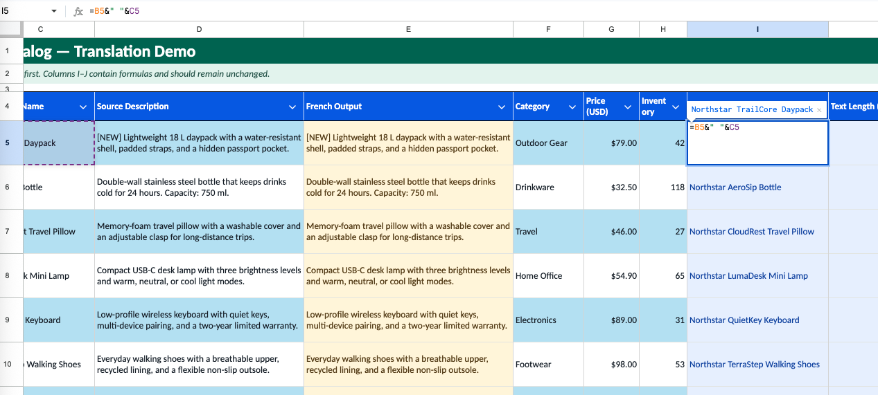Screen dimensions: 878x395
Task: Click the Home Office category cell
Action: tap(548, 276)
